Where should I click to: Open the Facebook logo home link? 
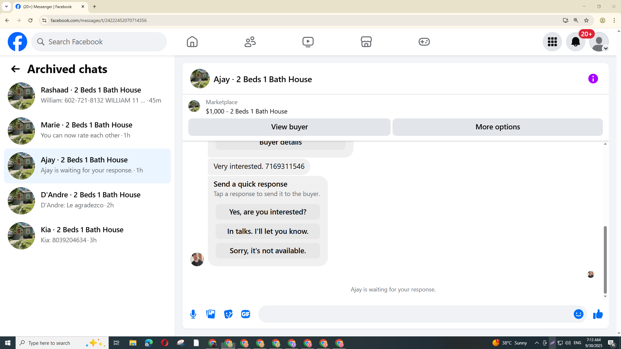point(17,42)
